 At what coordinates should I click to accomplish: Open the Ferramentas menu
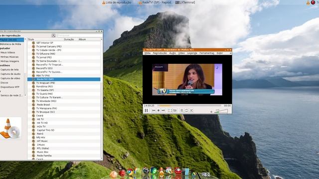[x=207, y=53]
